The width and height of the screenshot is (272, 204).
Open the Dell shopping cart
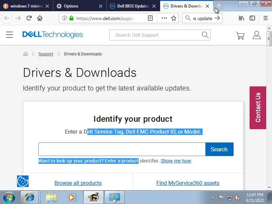[240, 35]
